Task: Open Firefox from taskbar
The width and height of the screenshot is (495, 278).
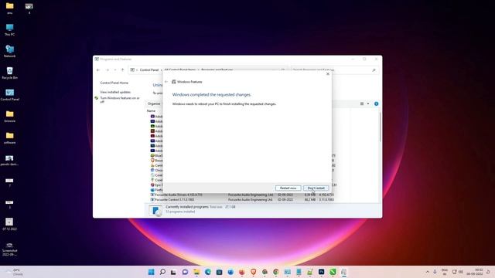Action: point(242,272)
